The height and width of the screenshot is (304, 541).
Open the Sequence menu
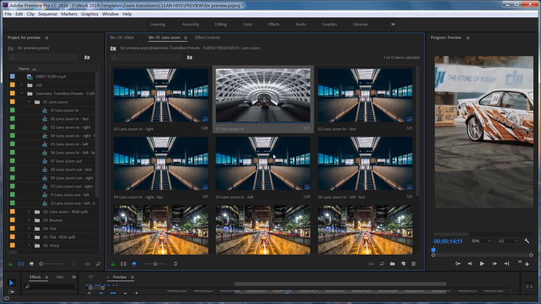tap(48, 14)
